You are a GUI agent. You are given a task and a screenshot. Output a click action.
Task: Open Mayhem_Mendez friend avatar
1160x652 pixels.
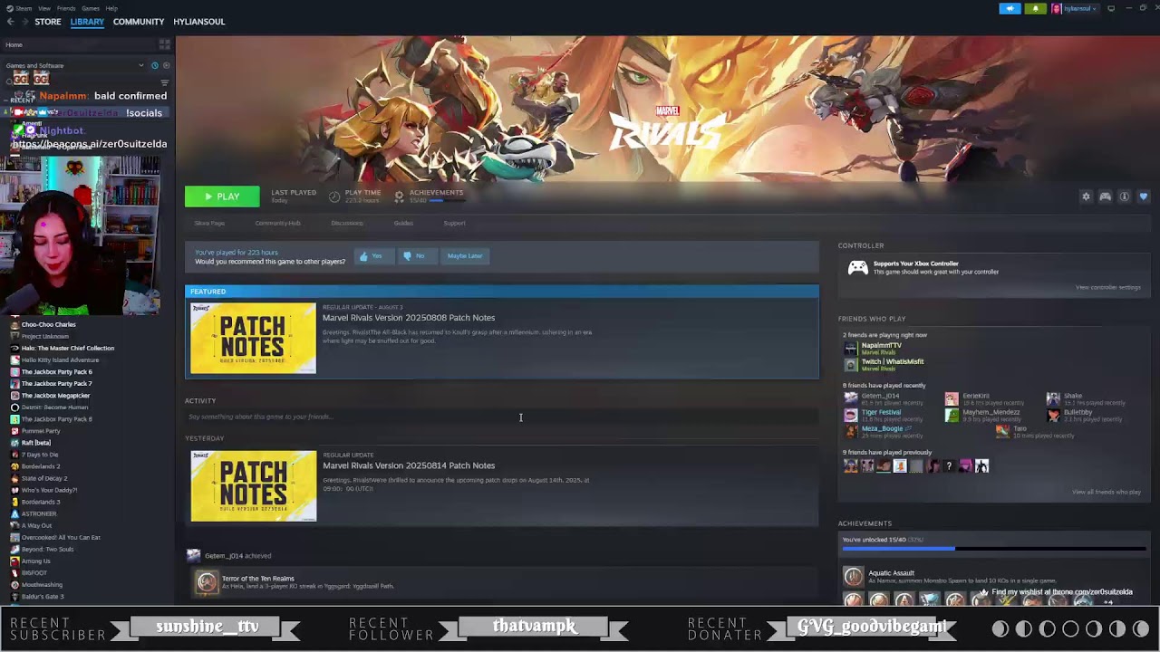952,416
